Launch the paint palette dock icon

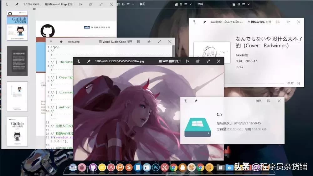point(192,168)
